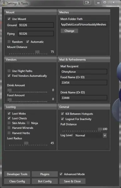Toggle the Automatic mount checkbox
The width and height of the screenshot is (121, 188).
coord(28,42)
